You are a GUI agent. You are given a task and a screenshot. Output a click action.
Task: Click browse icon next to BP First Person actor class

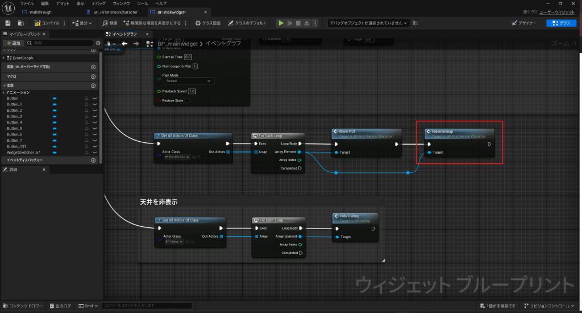tap(198, 156)
